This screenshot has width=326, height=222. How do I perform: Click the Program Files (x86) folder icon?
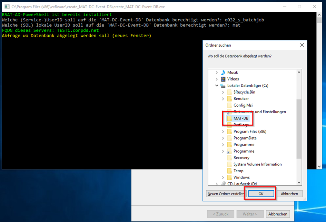click(229, 132)
